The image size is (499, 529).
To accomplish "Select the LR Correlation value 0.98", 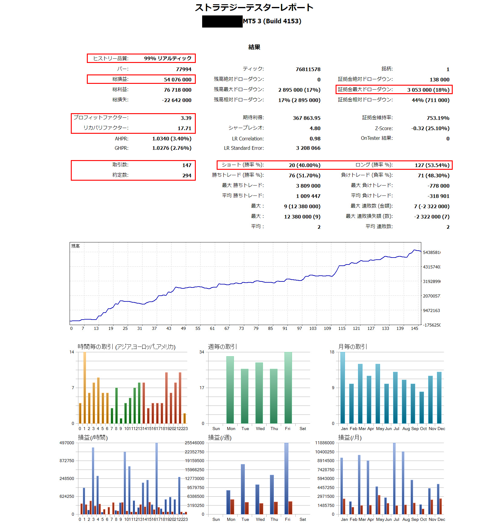I will 315,139.
